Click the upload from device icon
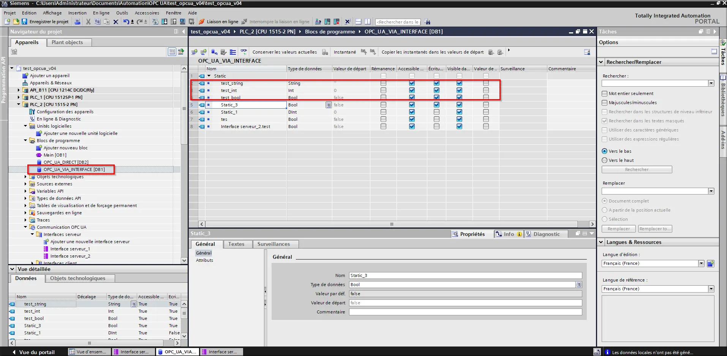This screenshot has width=727, height=356. tap(173, 22)
